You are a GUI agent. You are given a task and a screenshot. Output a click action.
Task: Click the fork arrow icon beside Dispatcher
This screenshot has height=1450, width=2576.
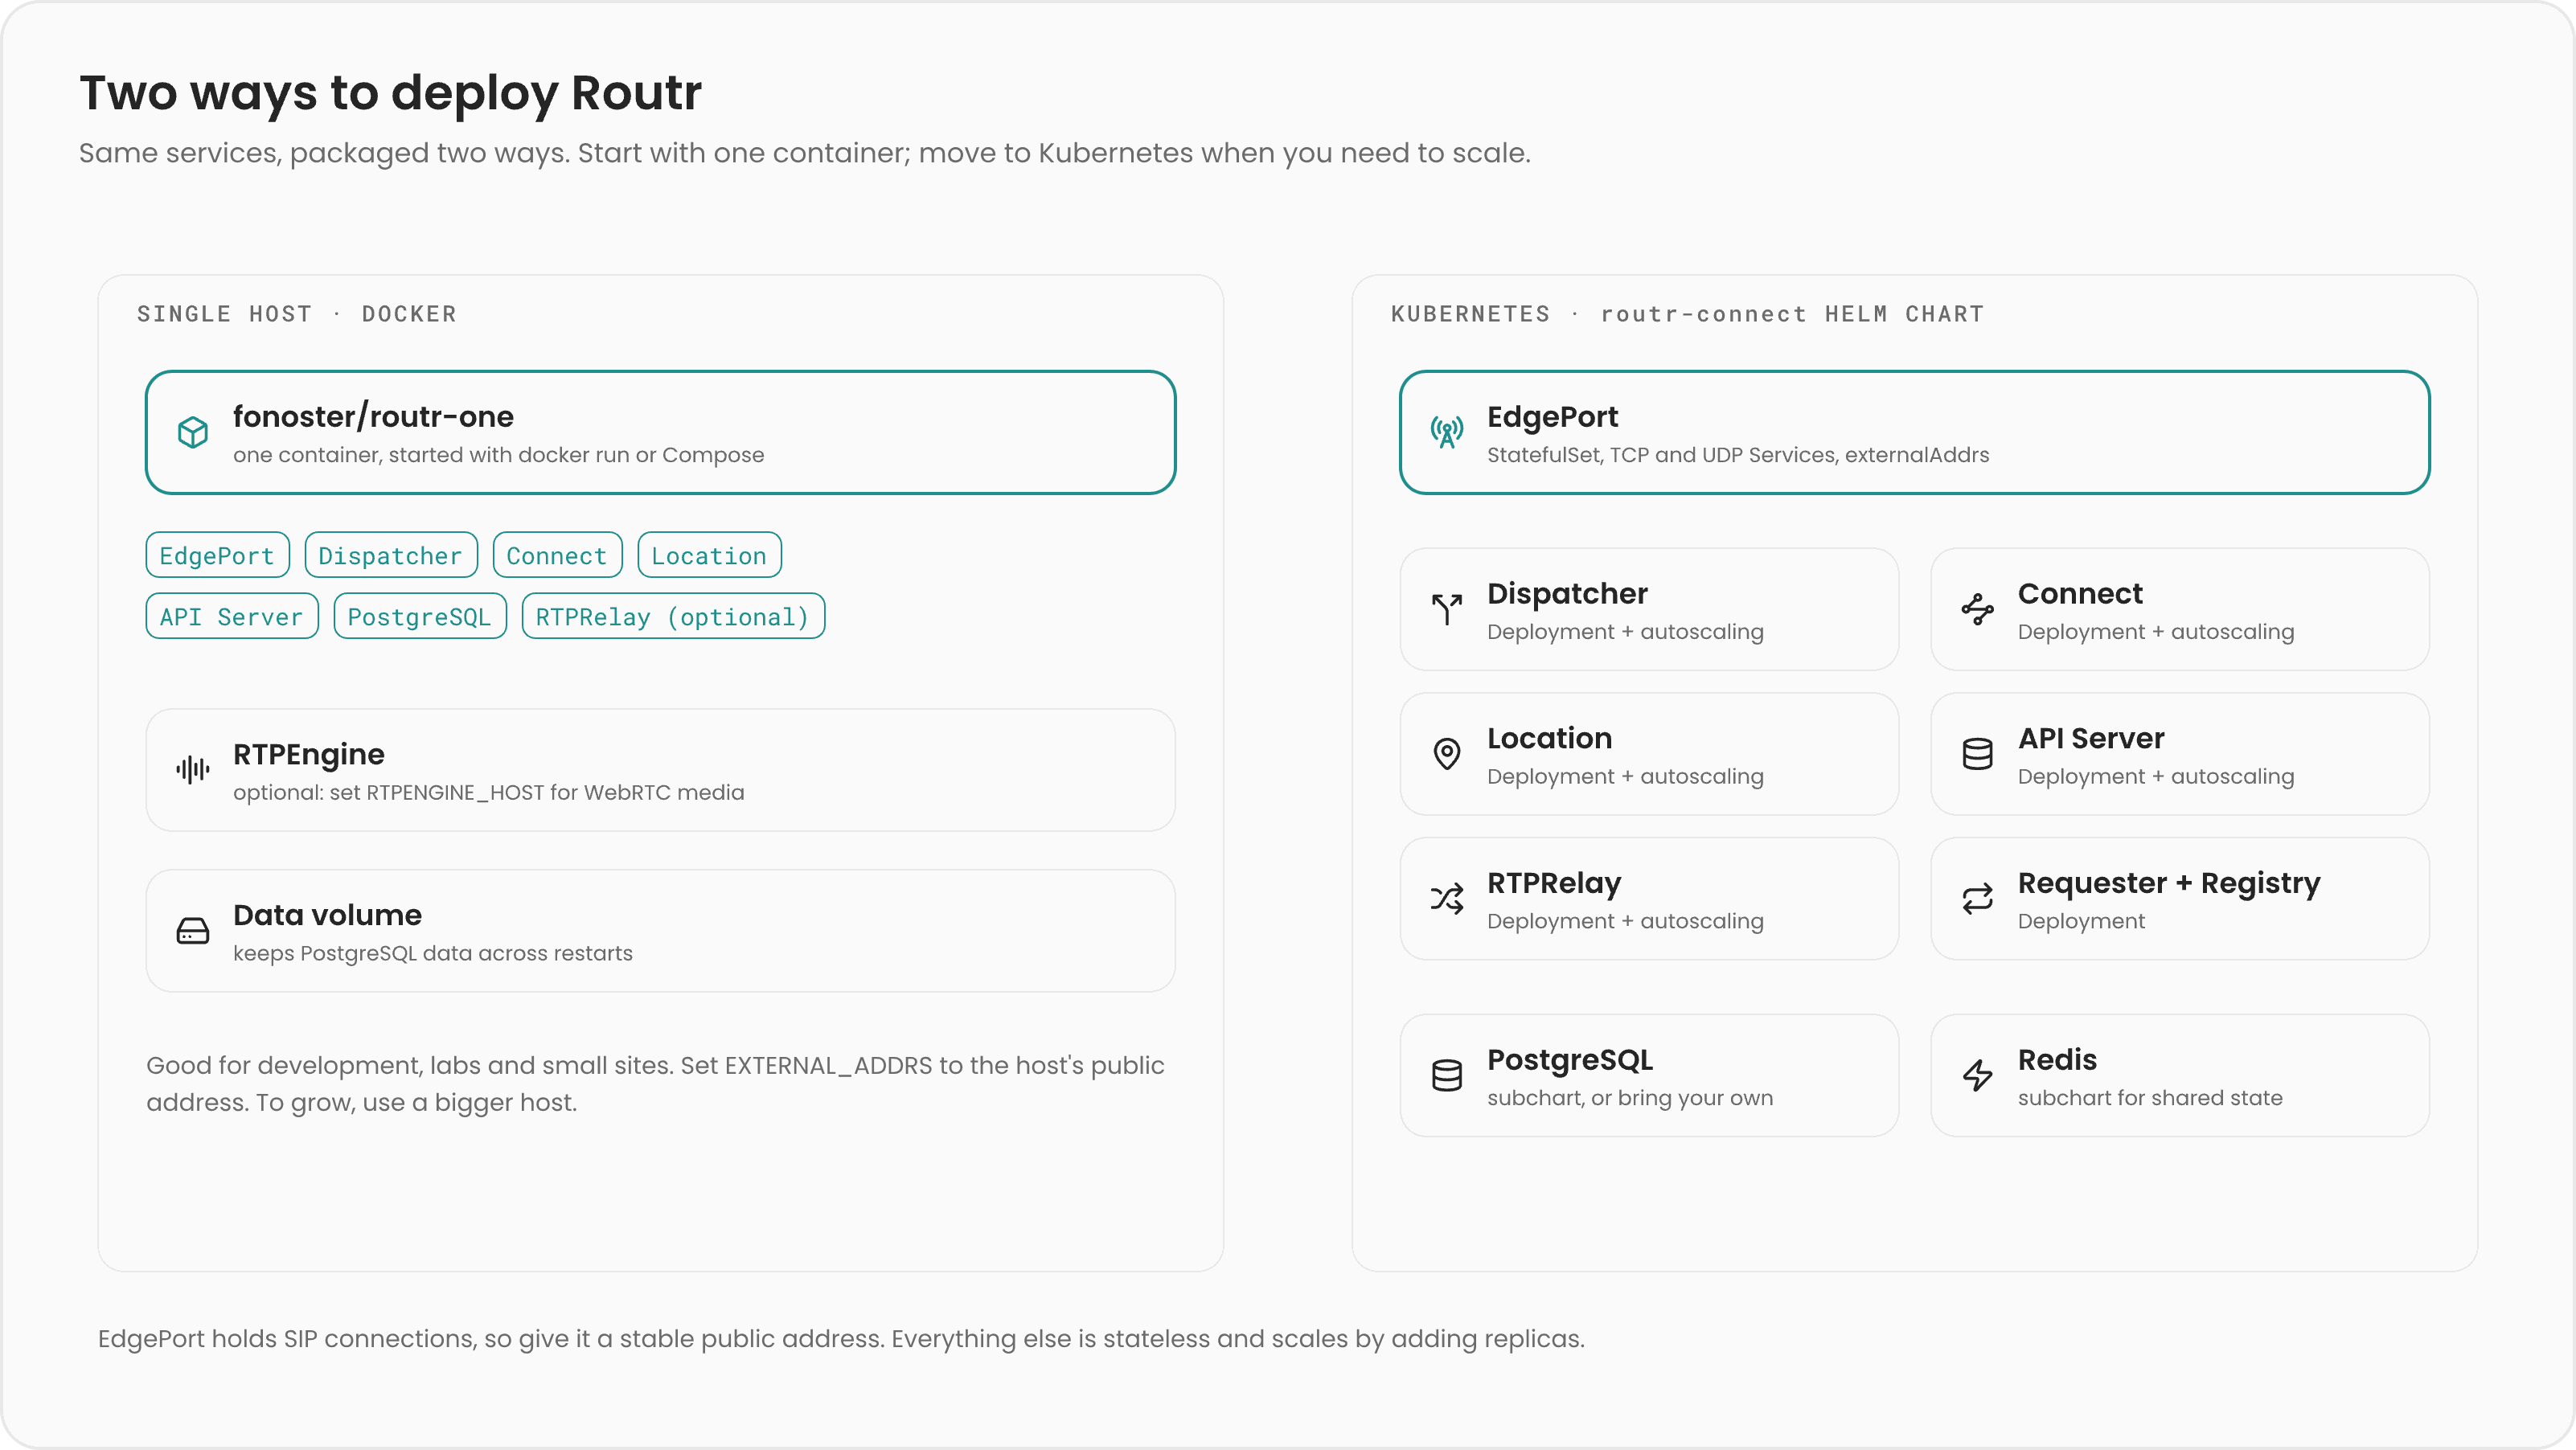1447,610
